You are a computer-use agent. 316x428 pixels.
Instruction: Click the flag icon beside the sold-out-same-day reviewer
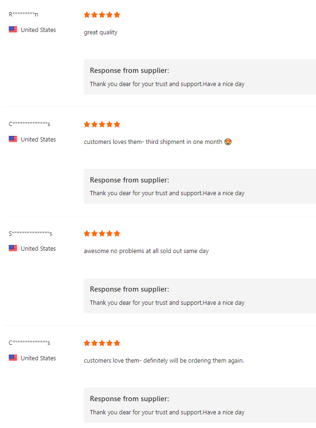coord(13,248)
